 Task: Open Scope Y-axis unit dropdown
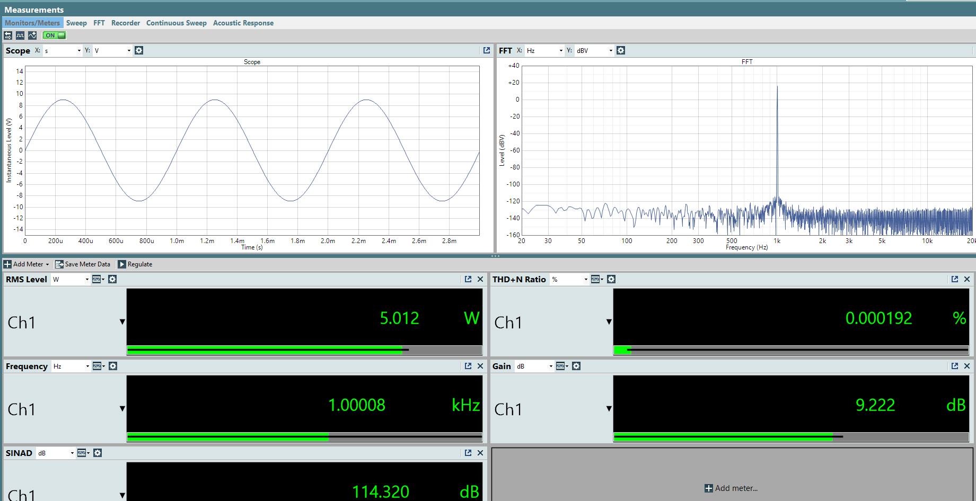112,50
